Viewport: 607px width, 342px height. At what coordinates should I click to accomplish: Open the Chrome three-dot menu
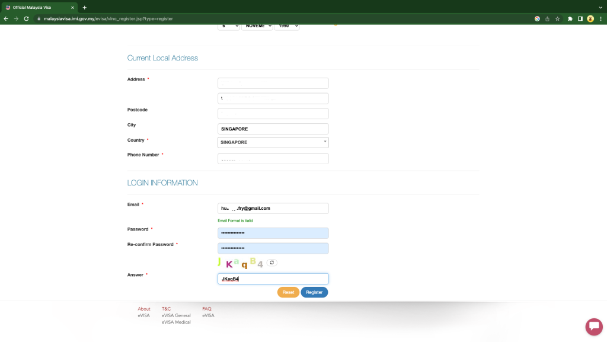click(601, 18)
